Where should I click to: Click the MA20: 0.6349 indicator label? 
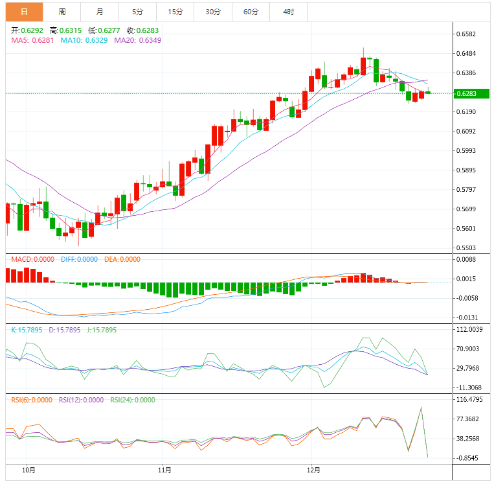(138, 40)
